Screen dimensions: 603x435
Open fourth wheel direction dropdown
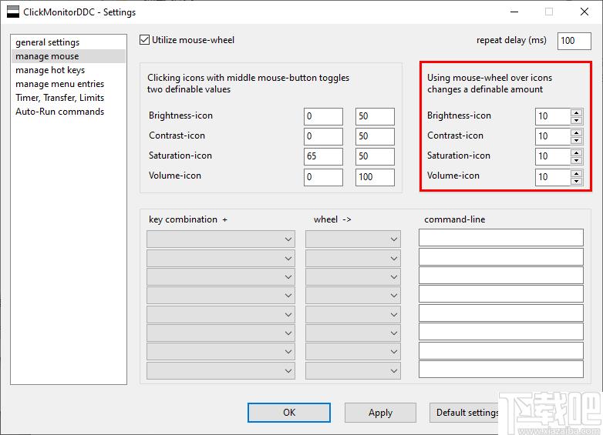point(353,295)
